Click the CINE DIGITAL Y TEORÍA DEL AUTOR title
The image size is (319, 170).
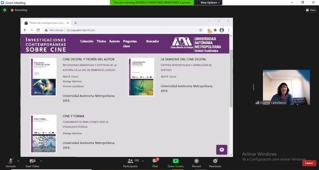click(x=89, y=59)
